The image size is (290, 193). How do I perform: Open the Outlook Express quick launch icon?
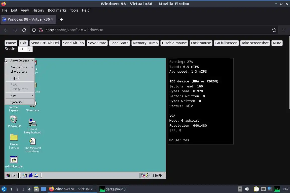(37, 175)
